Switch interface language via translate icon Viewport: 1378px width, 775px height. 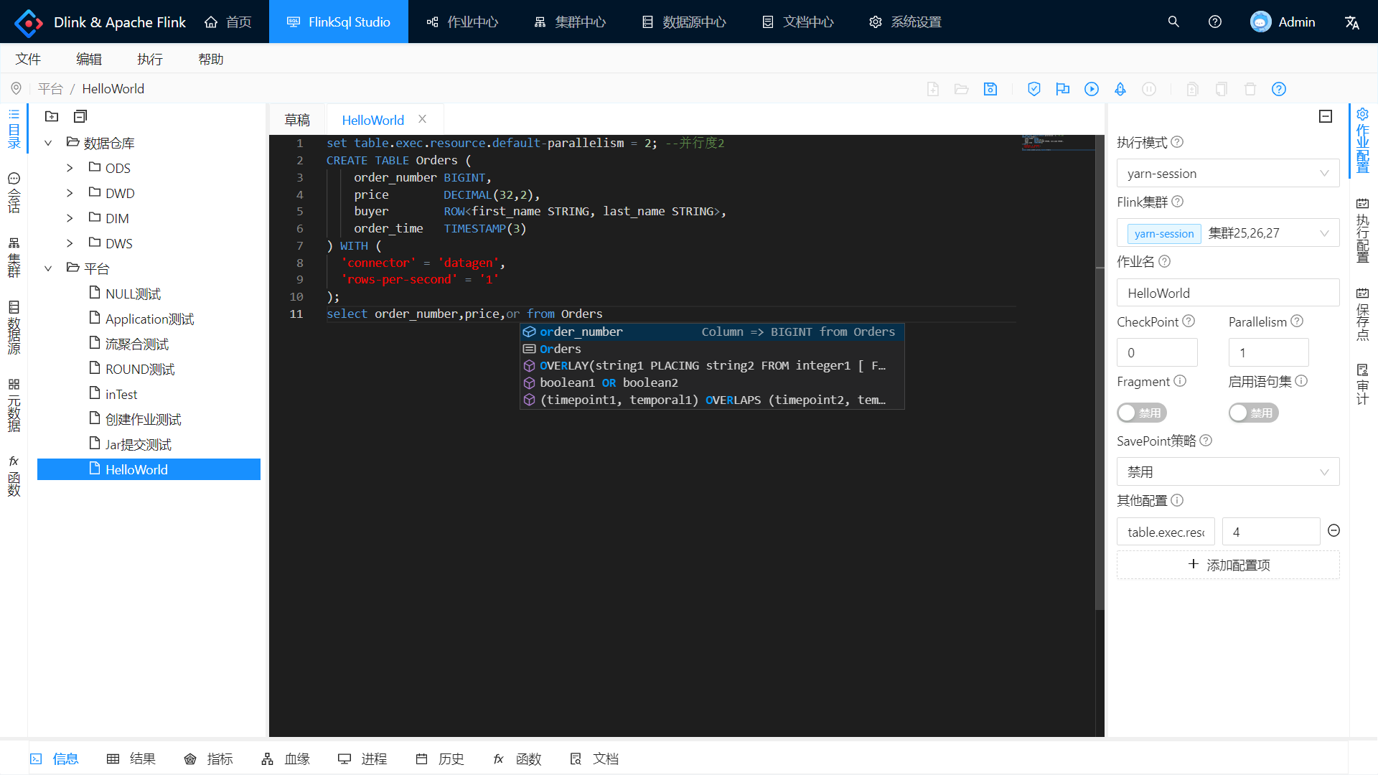point(1352,22)
